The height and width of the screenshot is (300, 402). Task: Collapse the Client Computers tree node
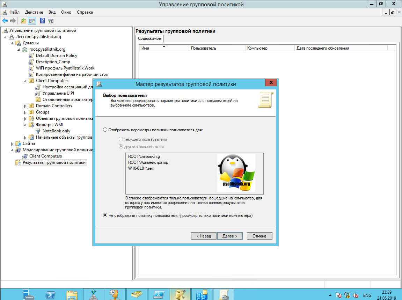click(25, 81)
